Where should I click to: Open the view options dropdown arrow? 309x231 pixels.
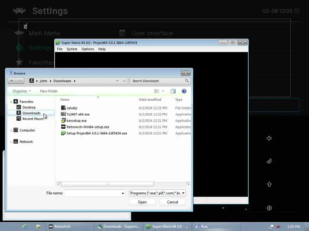click(163, 91)
